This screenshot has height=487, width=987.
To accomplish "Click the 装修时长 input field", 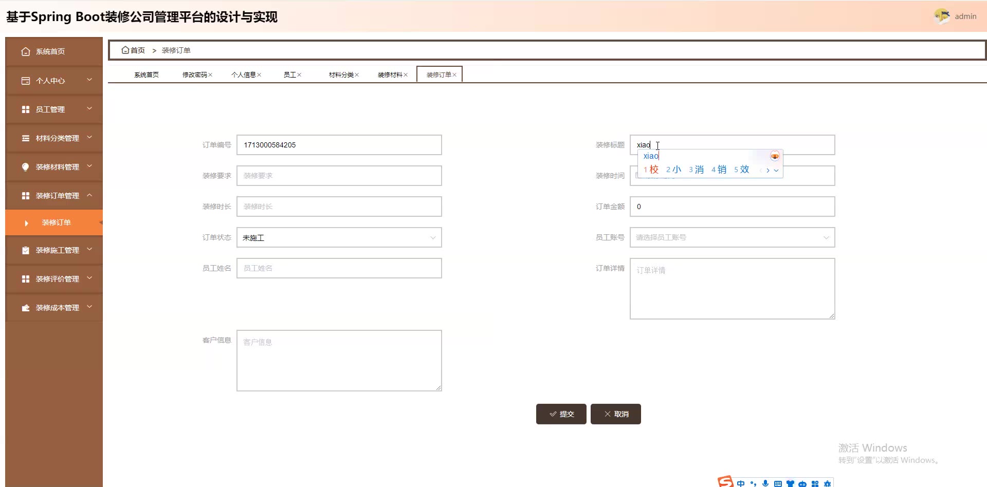I will point(339,207).
